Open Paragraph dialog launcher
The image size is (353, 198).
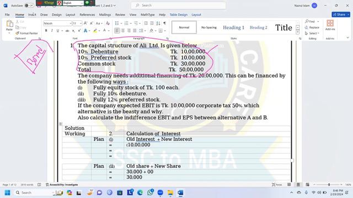167,38
